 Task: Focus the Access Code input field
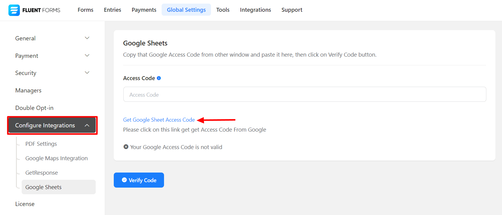(x=305, y=95)
